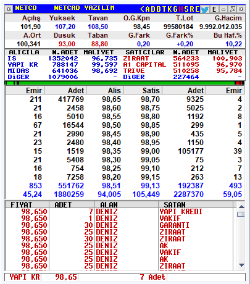Close window with right X icon

click(241, 9)
